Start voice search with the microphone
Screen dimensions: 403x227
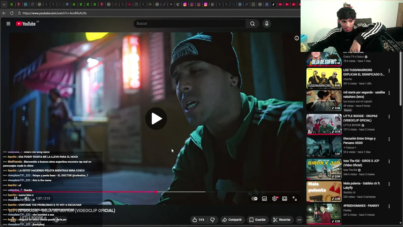click(x=267, y=24)
